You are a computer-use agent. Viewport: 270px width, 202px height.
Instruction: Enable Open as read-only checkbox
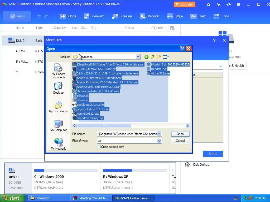[99, 147]
